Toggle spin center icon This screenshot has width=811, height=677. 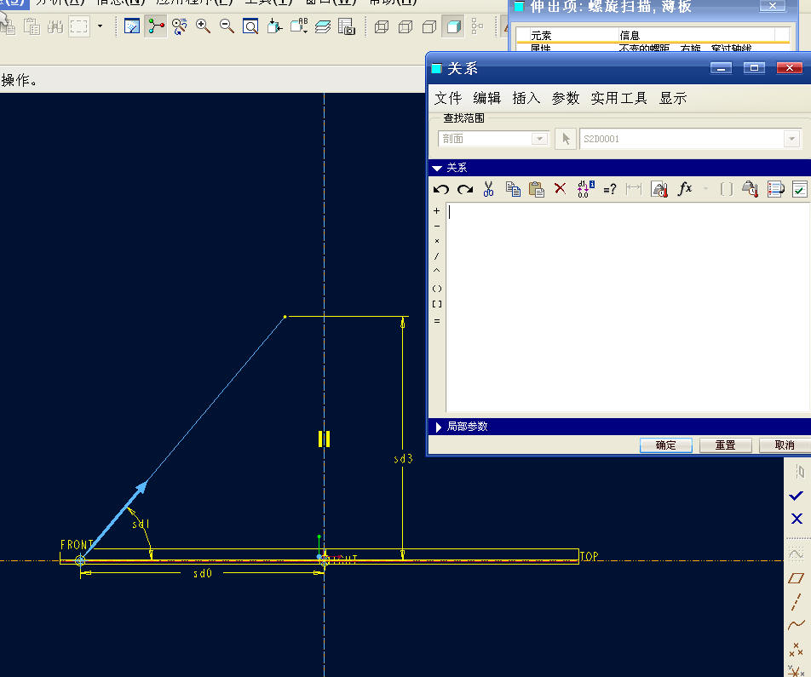click(x=156, y=26)
